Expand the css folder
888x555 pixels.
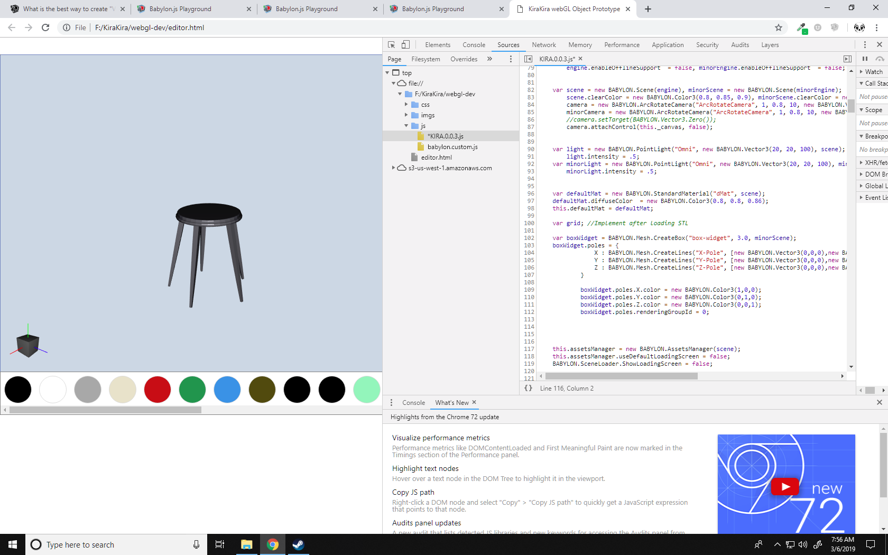(406, 105)
